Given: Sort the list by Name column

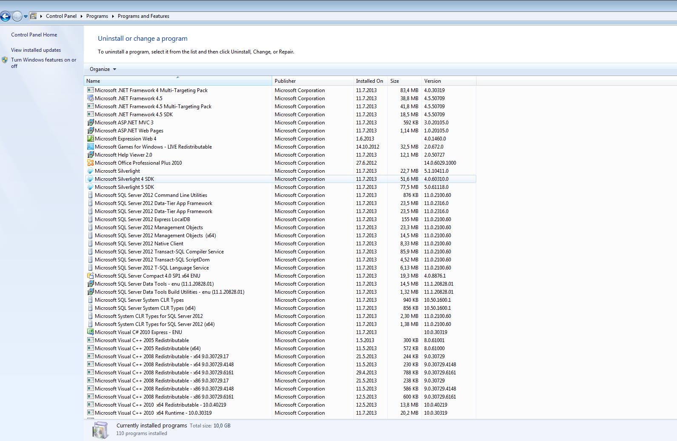Looking at the screenshot, I should click(178, 81).
